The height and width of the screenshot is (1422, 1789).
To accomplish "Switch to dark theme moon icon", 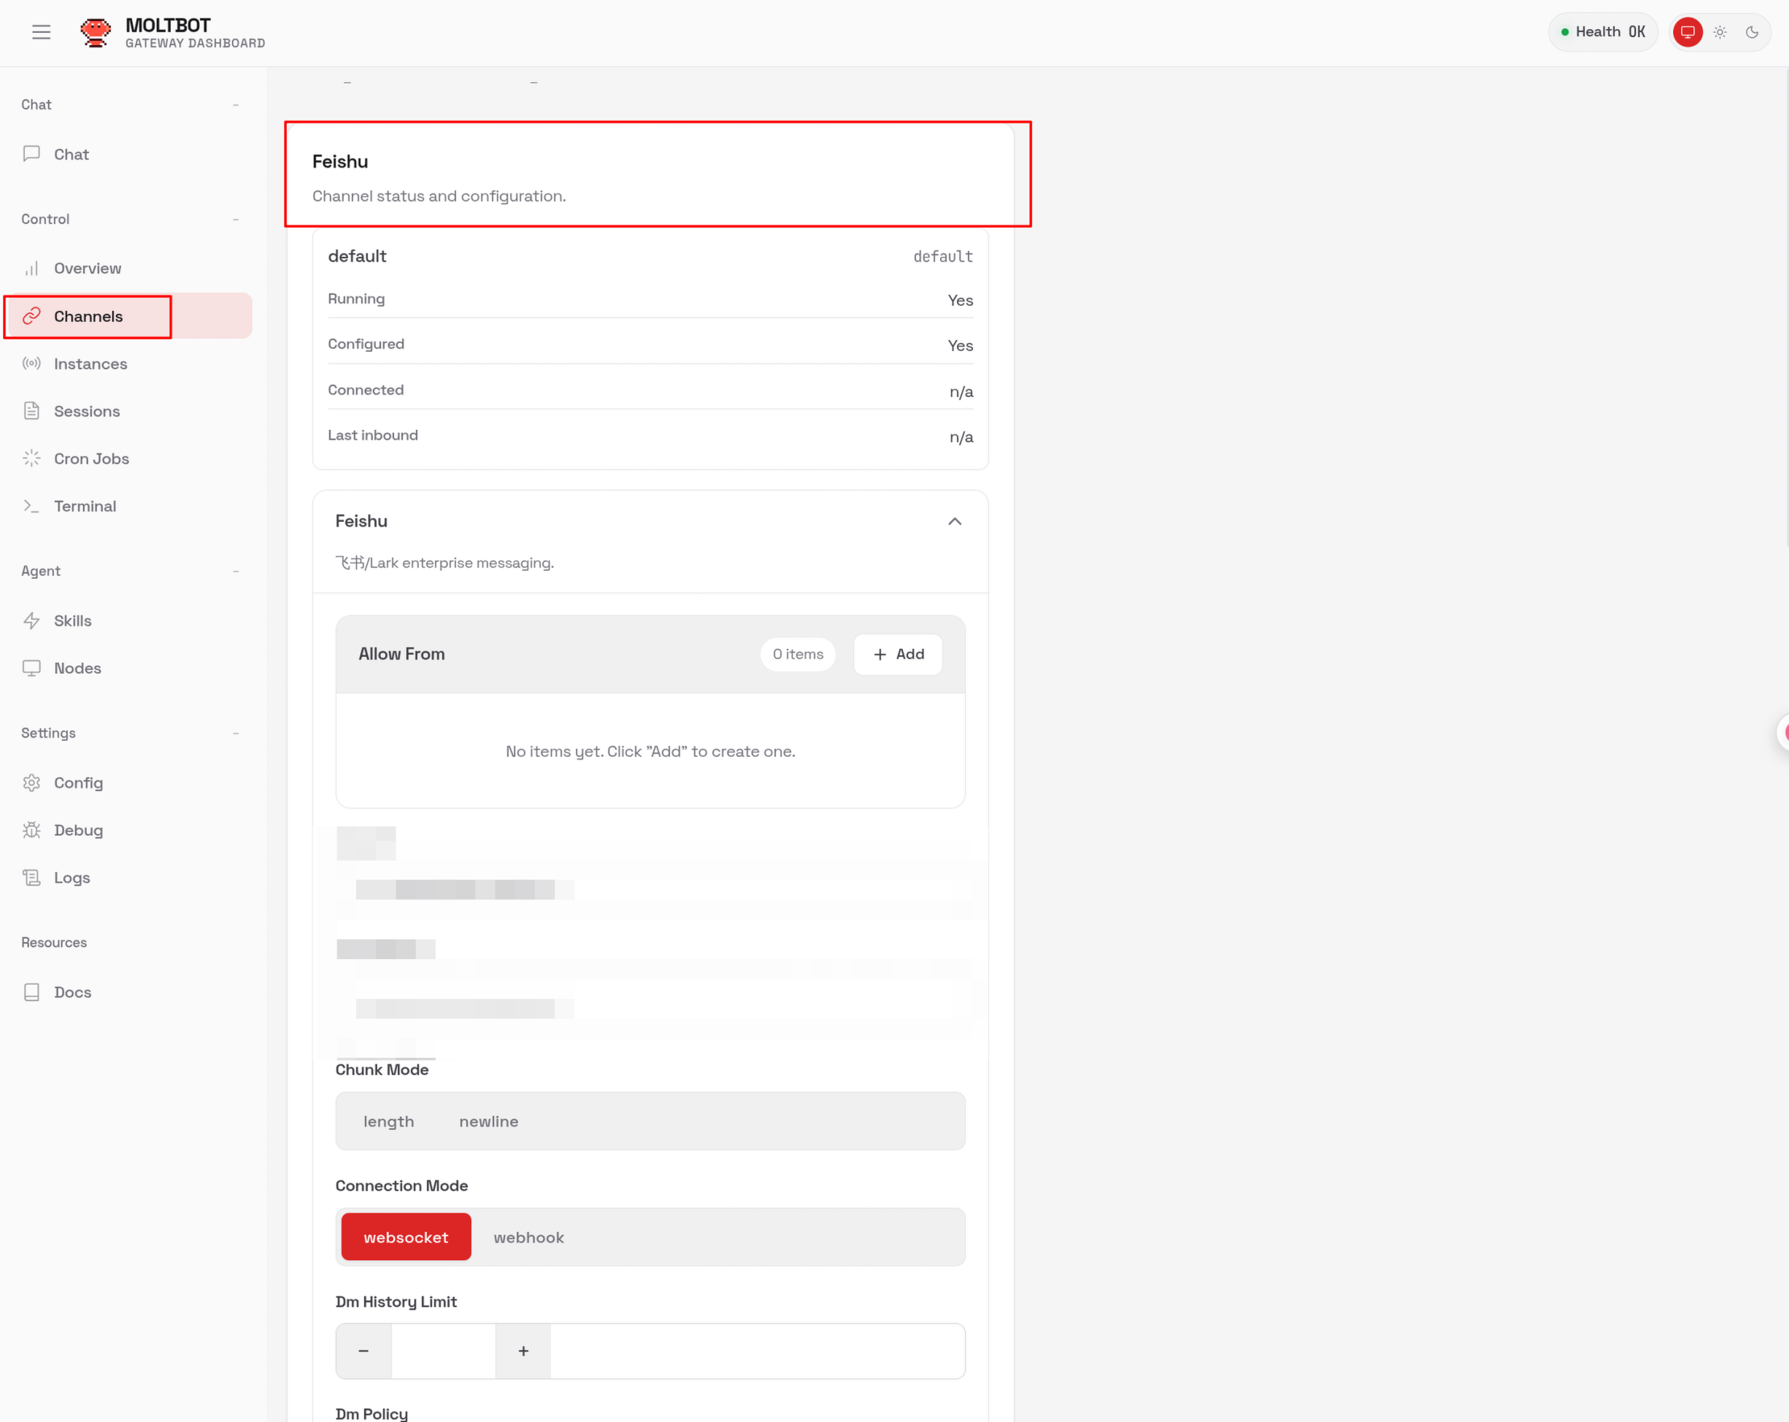I will coord(1752,32).
